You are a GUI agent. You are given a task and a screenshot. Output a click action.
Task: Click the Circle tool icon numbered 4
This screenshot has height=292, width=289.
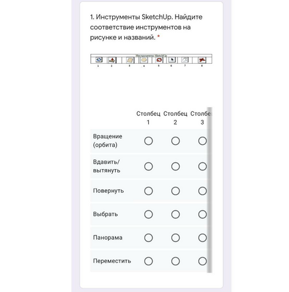point(144,60)
